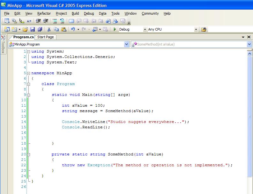The image size is (253, 194).
Task: Toggle a bookmark on current line
Action: [x=71, y=21]
